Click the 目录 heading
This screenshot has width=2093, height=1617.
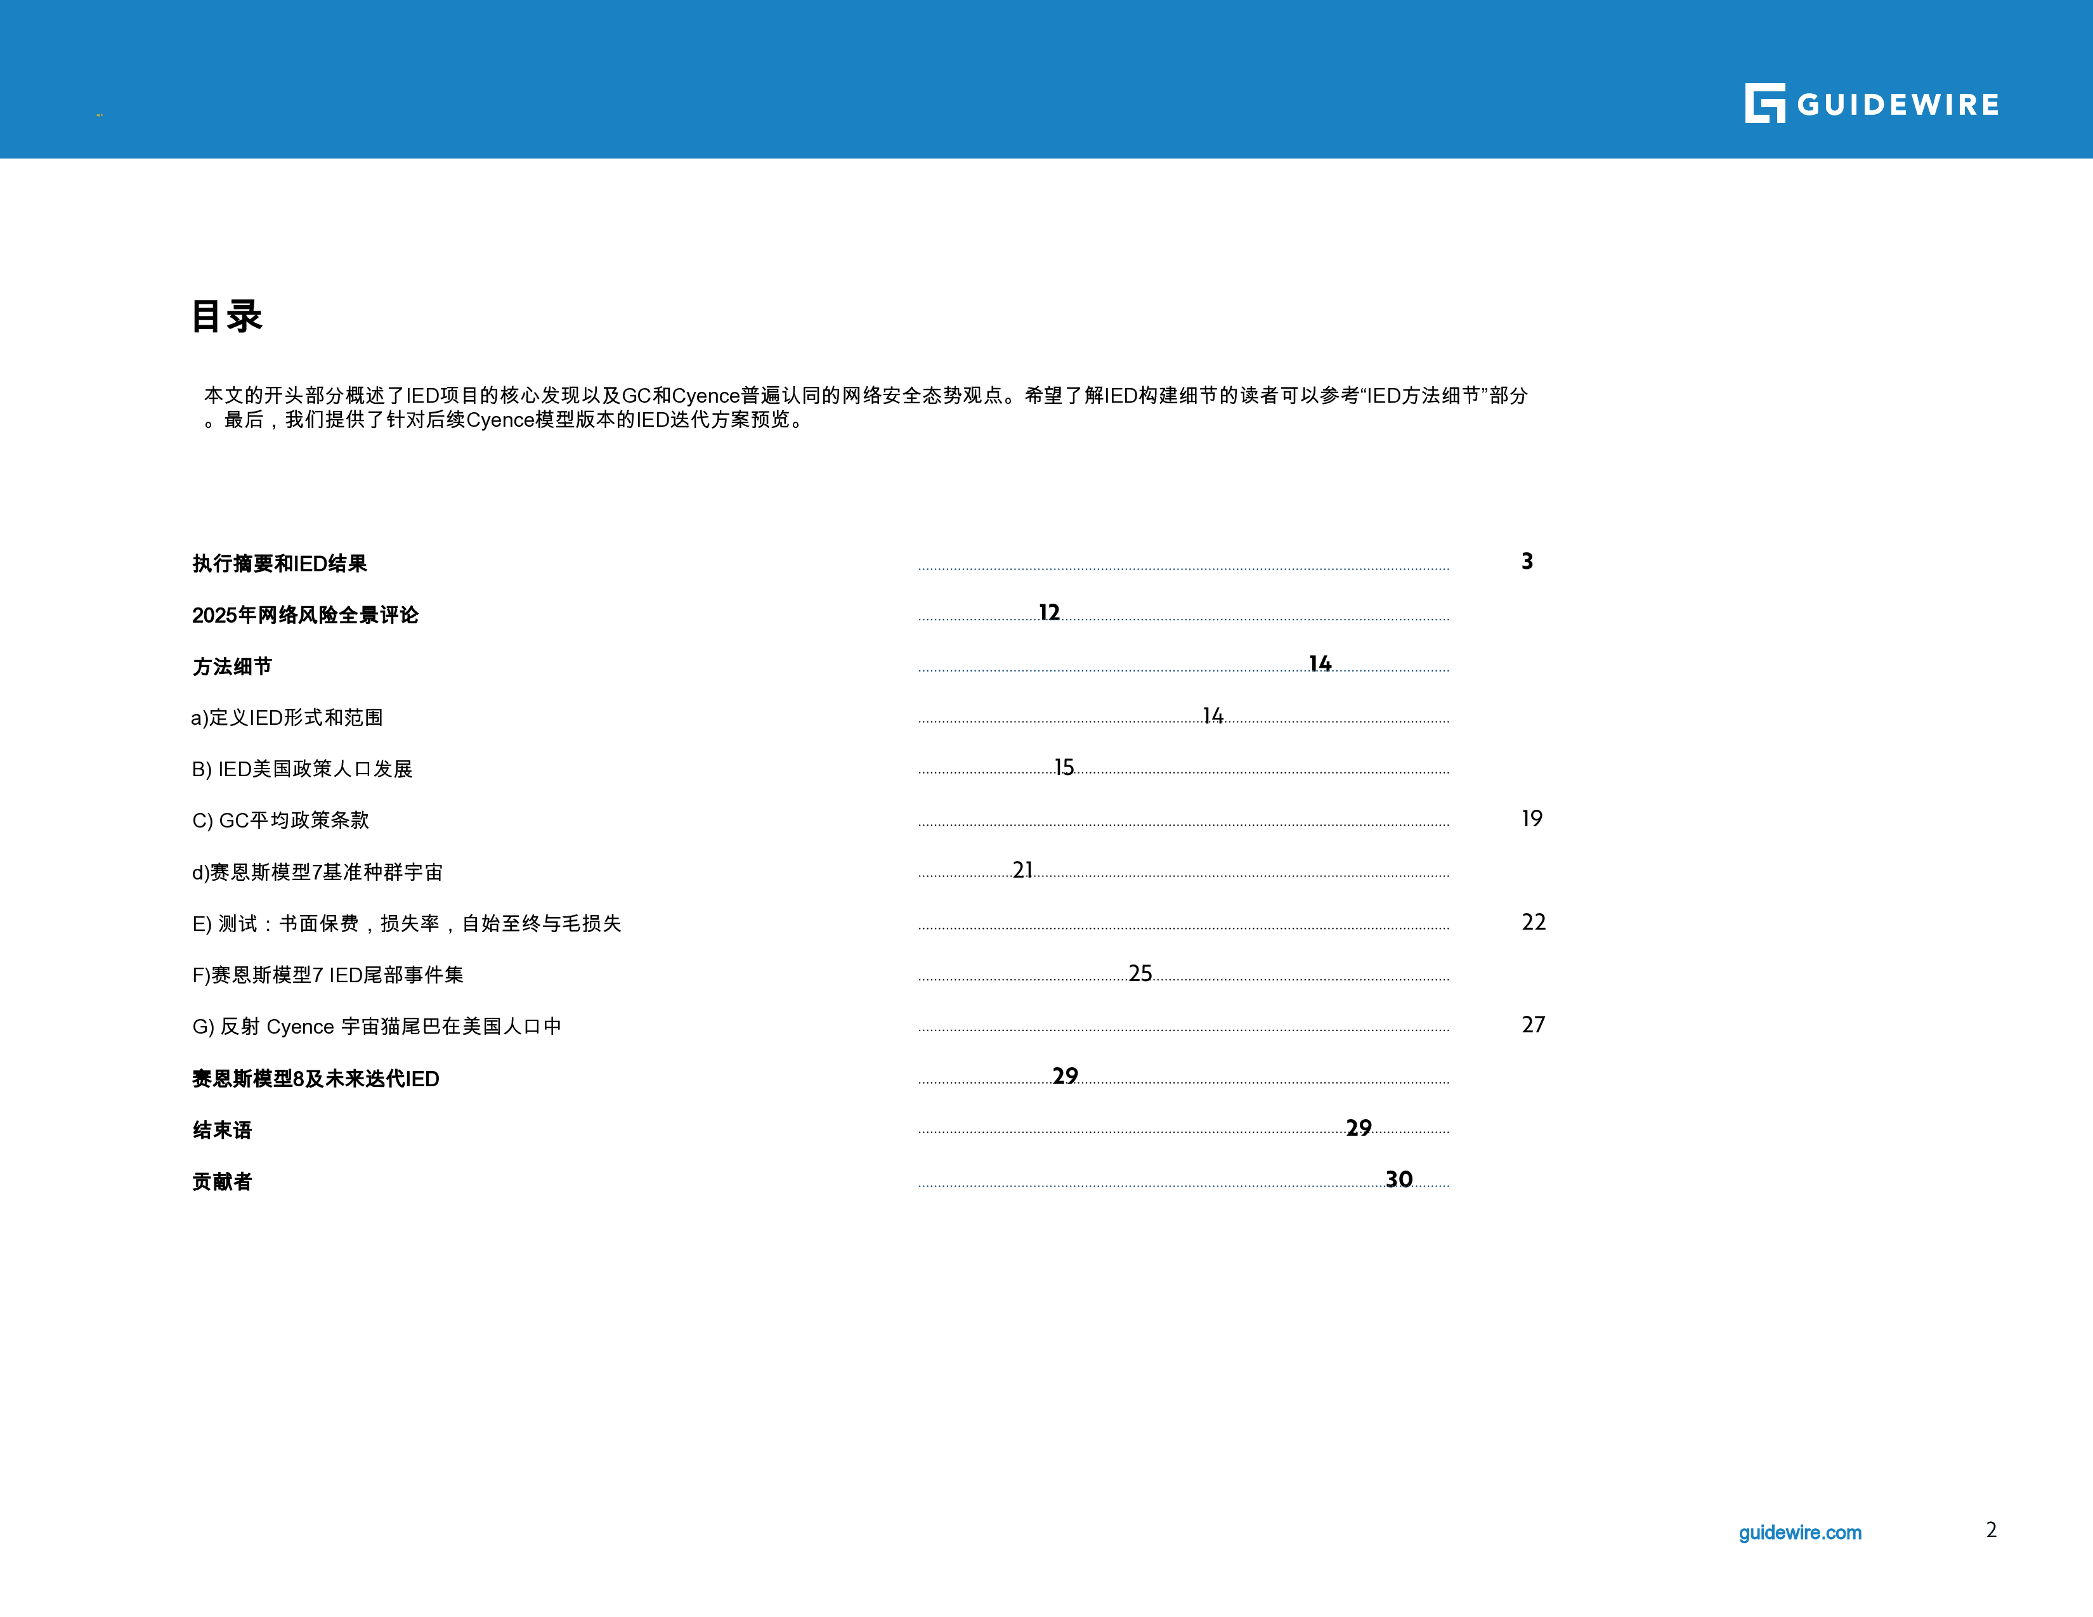pyautogui.click(x=226, y=316)
